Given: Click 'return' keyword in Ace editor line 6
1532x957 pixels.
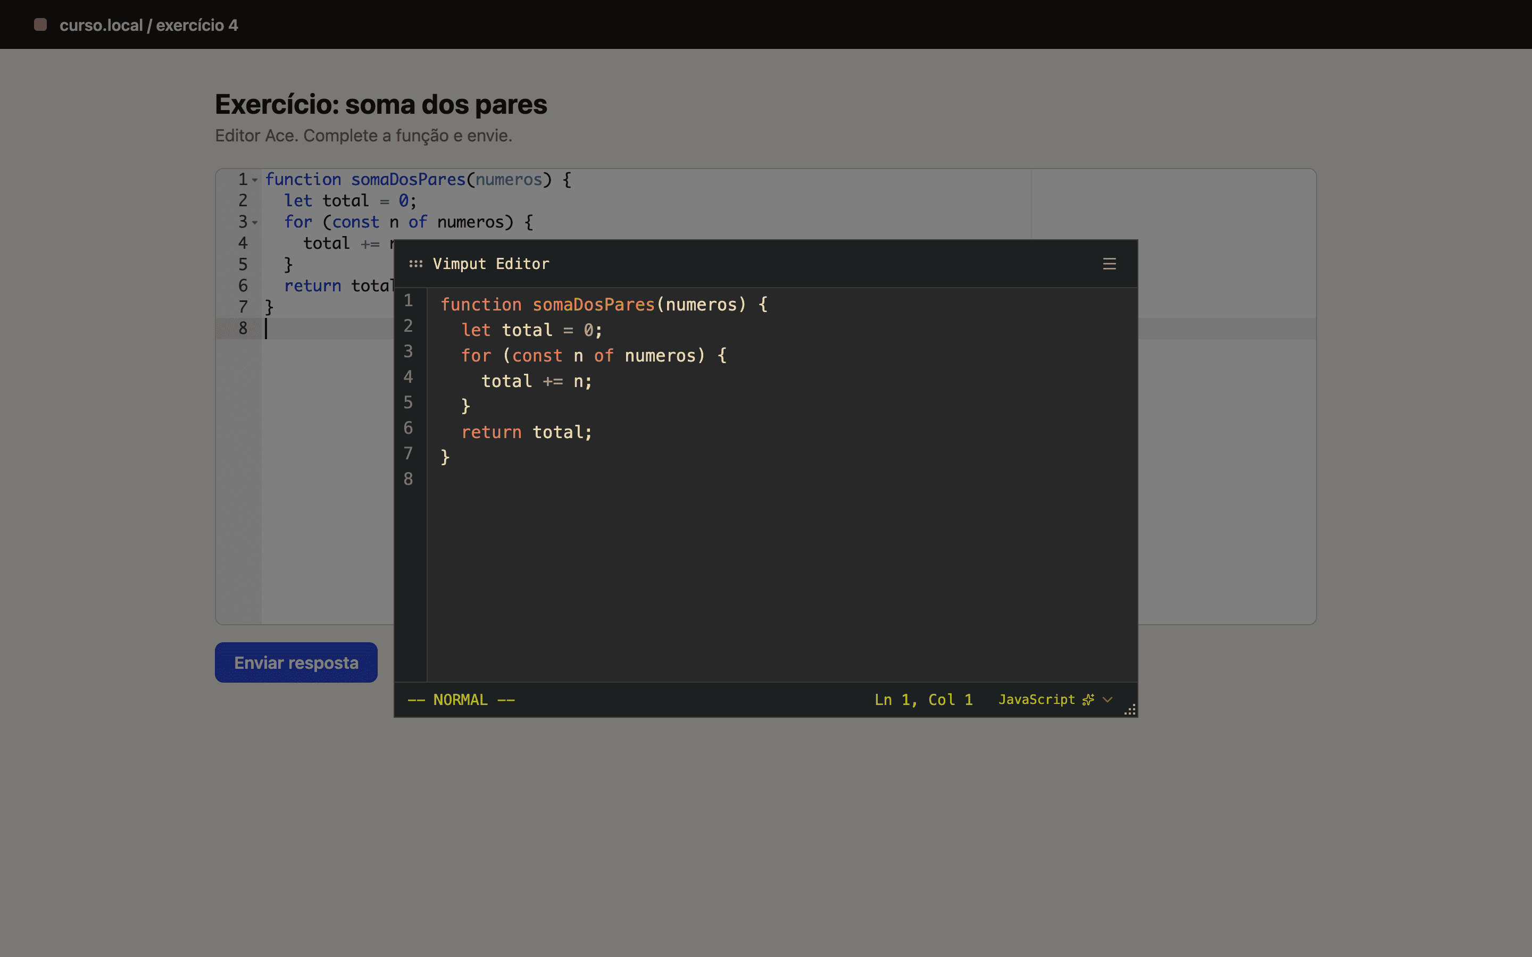Looking at the screenshot, I should coord(313,286).
